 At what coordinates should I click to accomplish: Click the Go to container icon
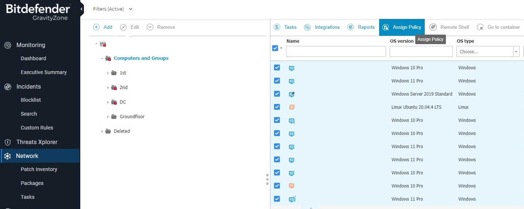(x=481, y=27)
